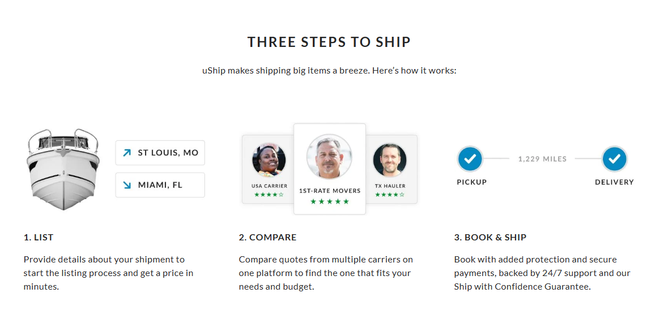Click the 1. LIST step heading
The image size is (647, 323).
coord(39,238)
